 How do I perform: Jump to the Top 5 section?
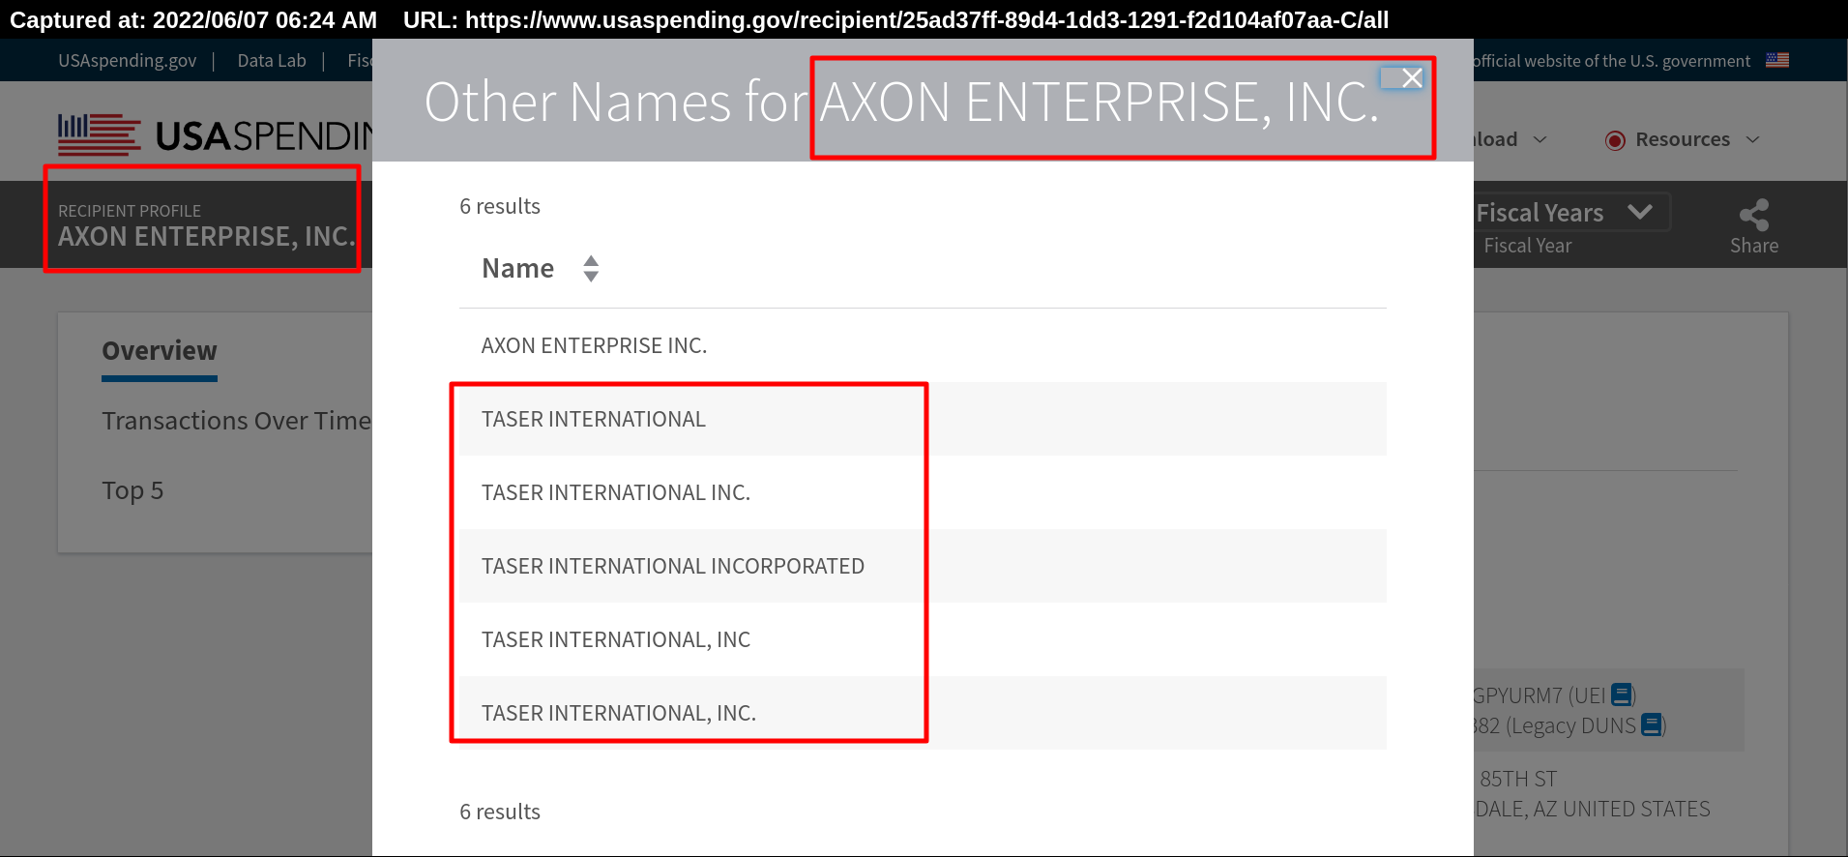[x=132, y=490]
